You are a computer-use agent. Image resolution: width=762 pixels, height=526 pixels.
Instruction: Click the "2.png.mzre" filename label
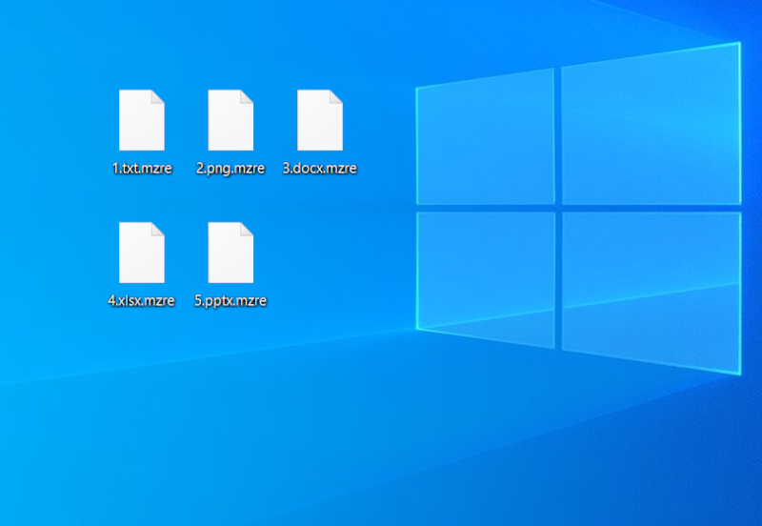pos(231,169)
